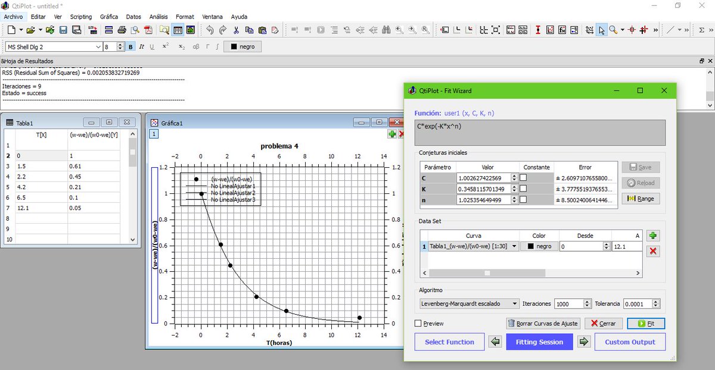Expand the new document dropdown arrow

21,30
